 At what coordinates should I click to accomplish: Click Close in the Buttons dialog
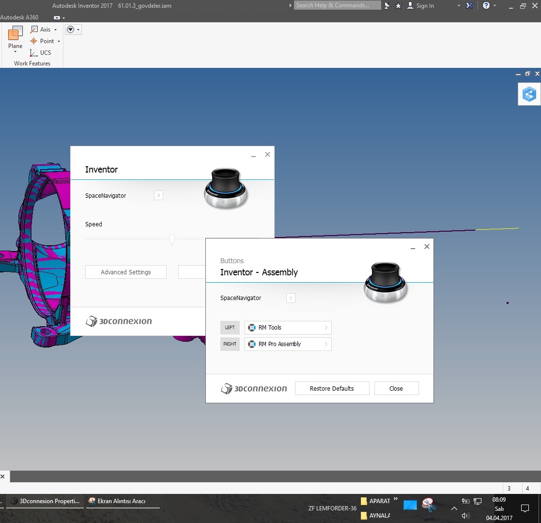pos(397,388)
